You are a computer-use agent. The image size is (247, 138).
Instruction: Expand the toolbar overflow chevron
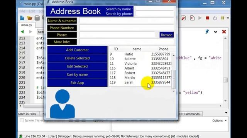[228, 18]
